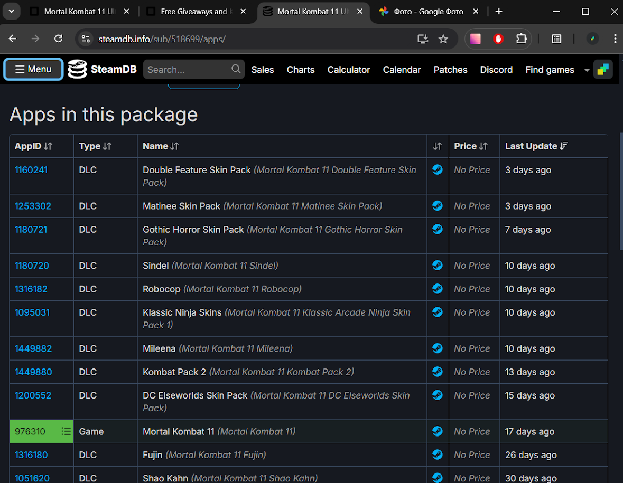623x483 pixels.
Task: Open the tab search dropdown chevron
Action: [12, 11]
